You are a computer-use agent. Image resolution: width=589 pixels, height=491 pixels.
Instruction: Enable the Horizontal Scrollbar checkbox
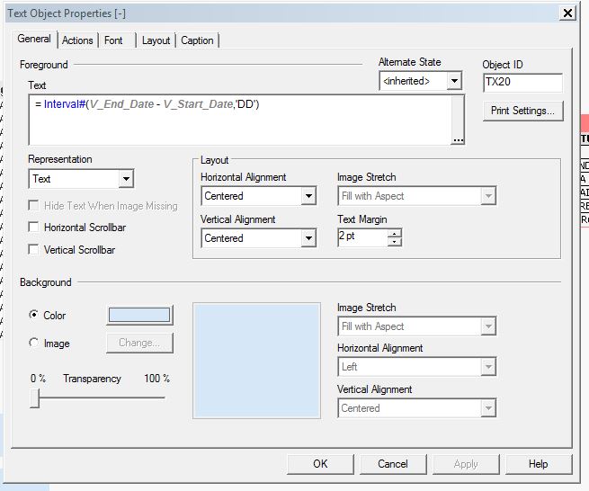point(34,228)
